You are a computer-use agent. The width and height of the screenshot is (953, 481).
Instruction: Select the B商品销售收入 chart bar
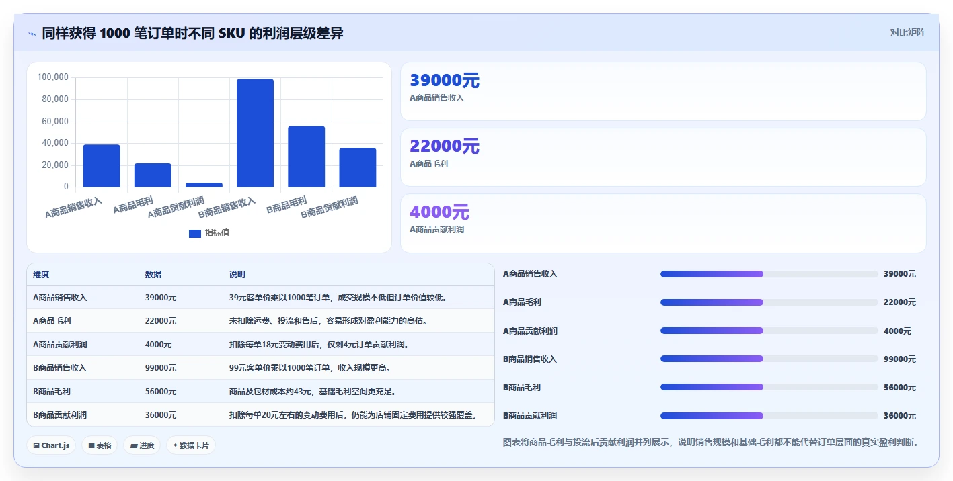tap(255, 133)
